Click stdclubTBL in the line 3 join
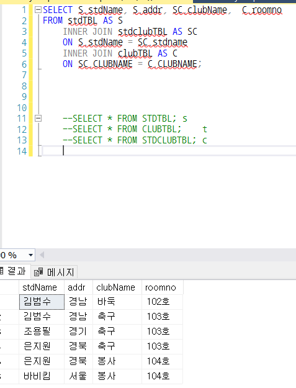 143,32
